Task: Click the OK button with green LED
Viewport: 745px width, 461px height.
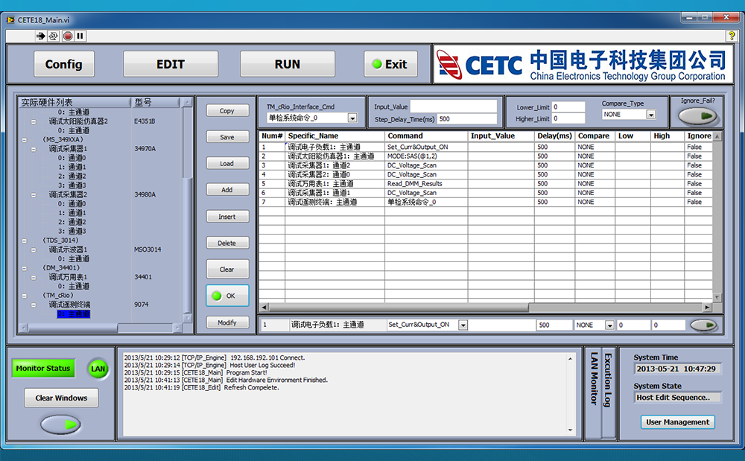Action: pyautogui.click(x=227, y=296)
